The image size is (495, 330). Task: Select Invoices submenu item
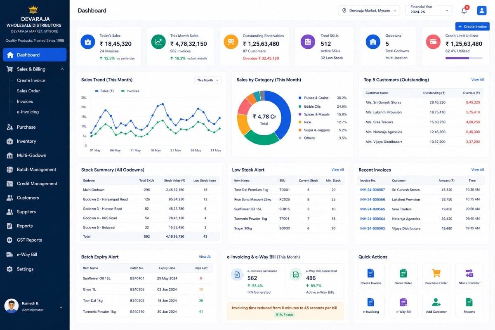point(25,101)
